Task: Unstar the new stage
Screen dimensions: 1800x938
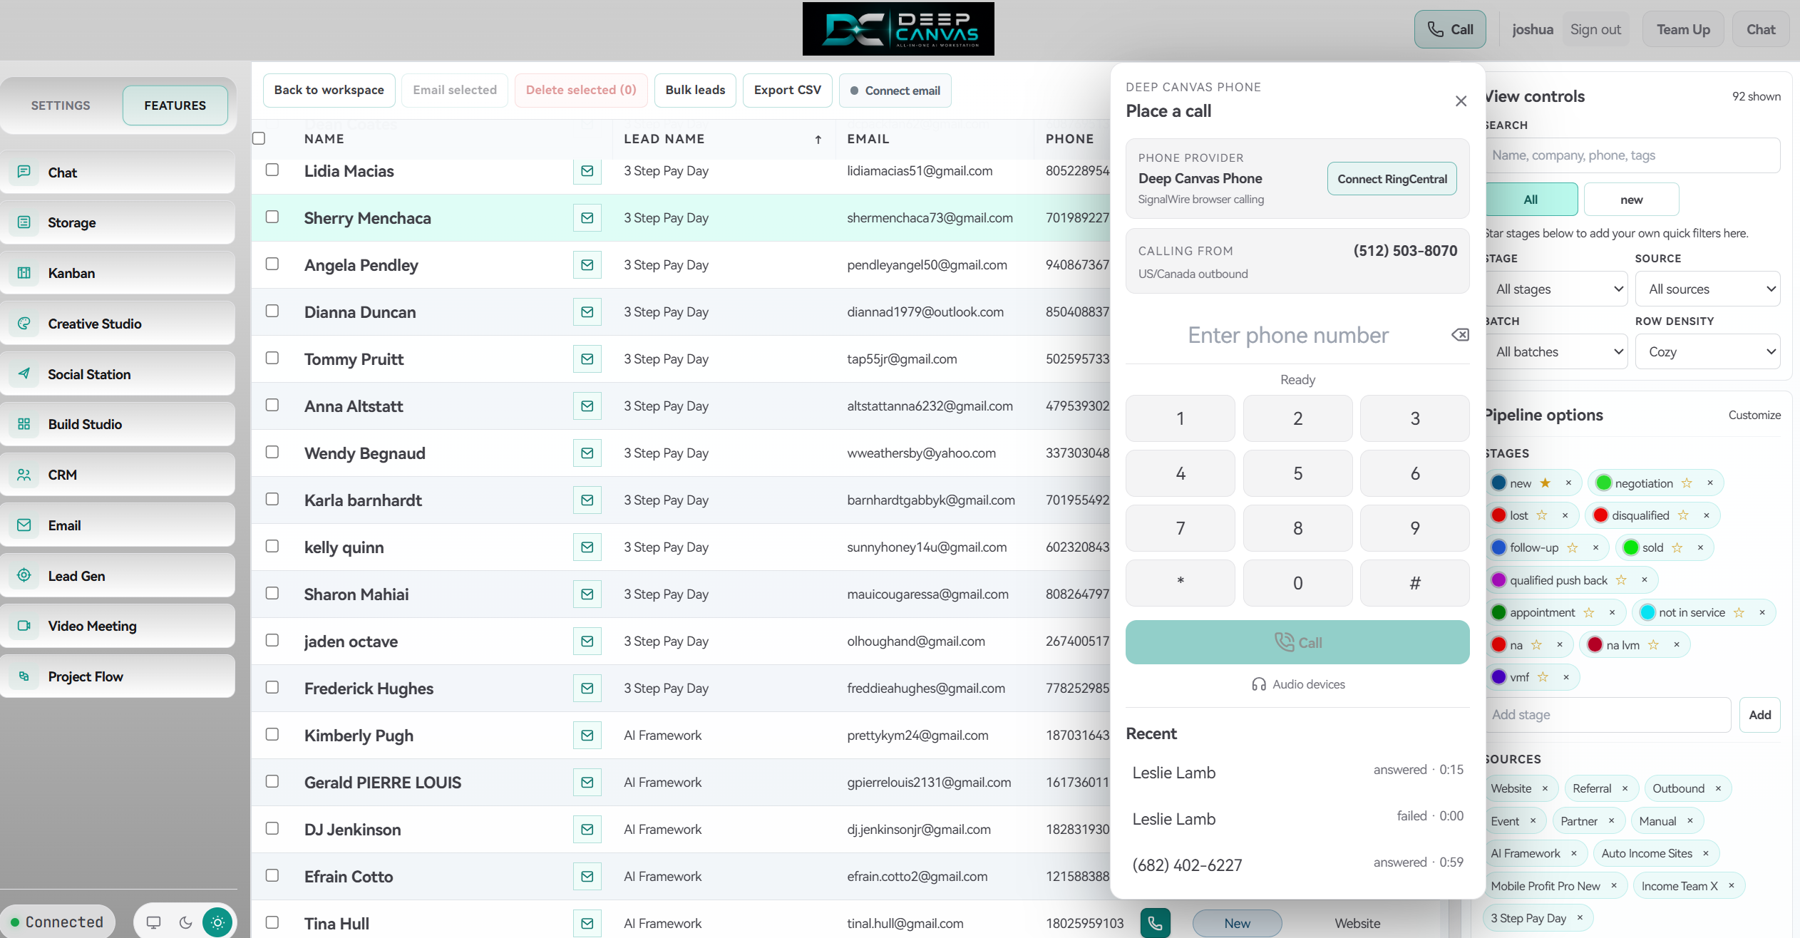Action: pyautogui.click(x=1545, y=483)
